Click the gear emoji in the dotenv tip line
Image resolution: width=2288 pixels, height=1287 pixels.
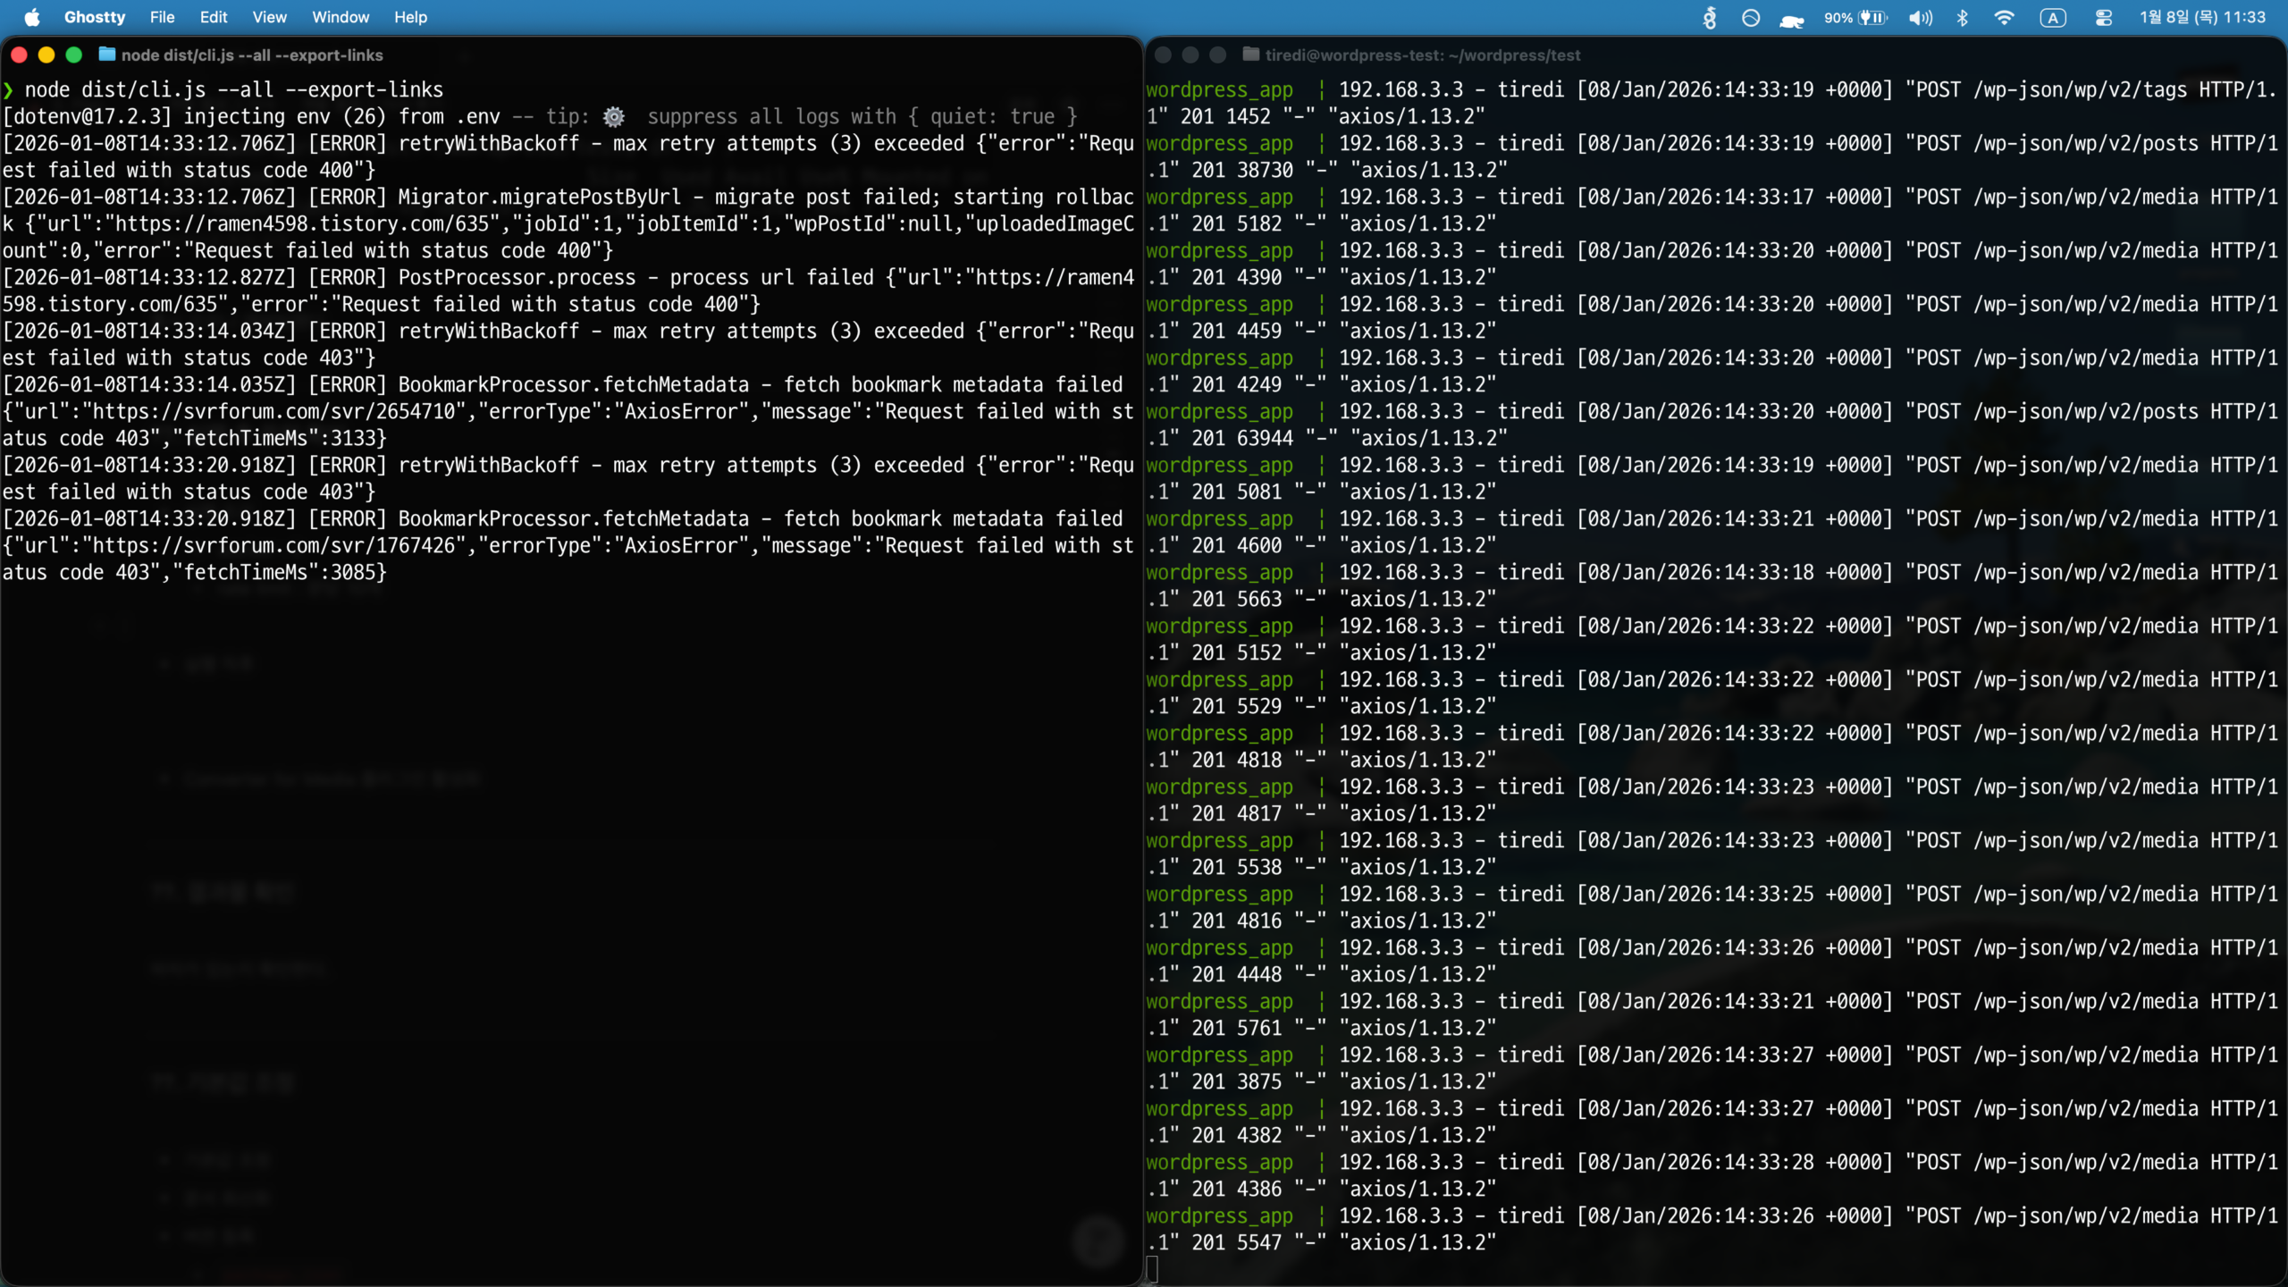pyautogui.click(x=614, y=116)
